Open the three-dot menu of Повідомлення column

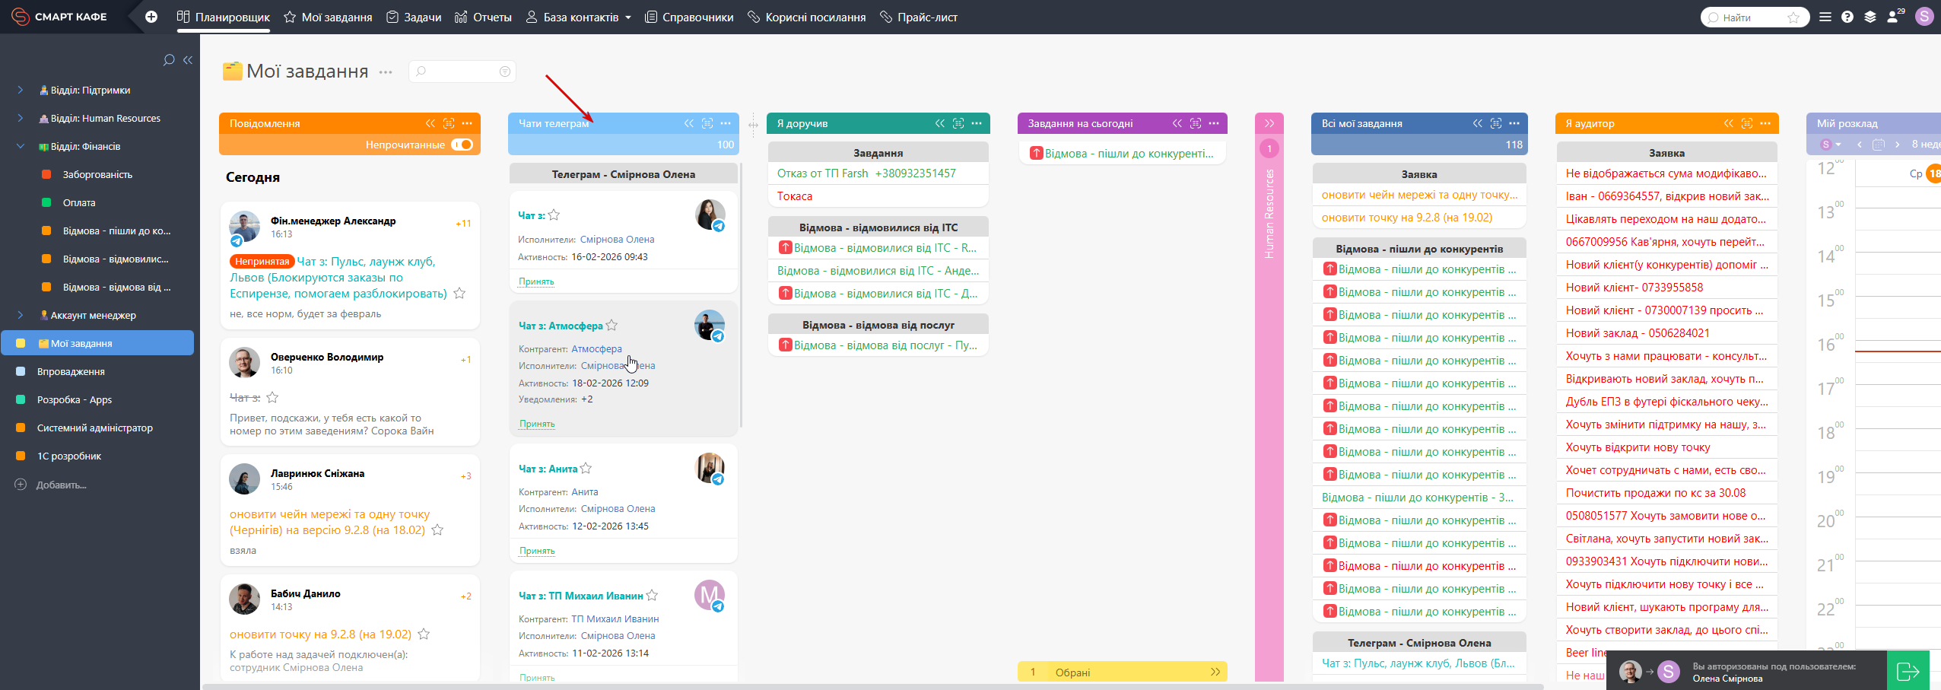467,123
